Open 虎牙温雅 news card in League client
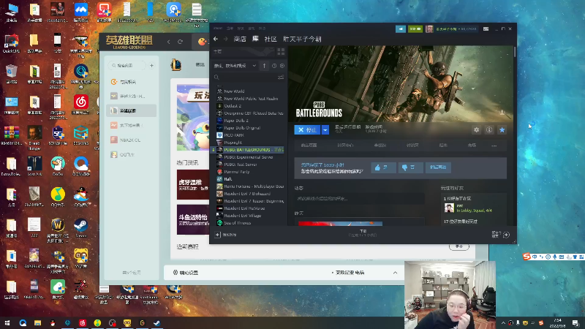Screen dimensions: 585x329 pyautogui.click(x=193, y=185)
